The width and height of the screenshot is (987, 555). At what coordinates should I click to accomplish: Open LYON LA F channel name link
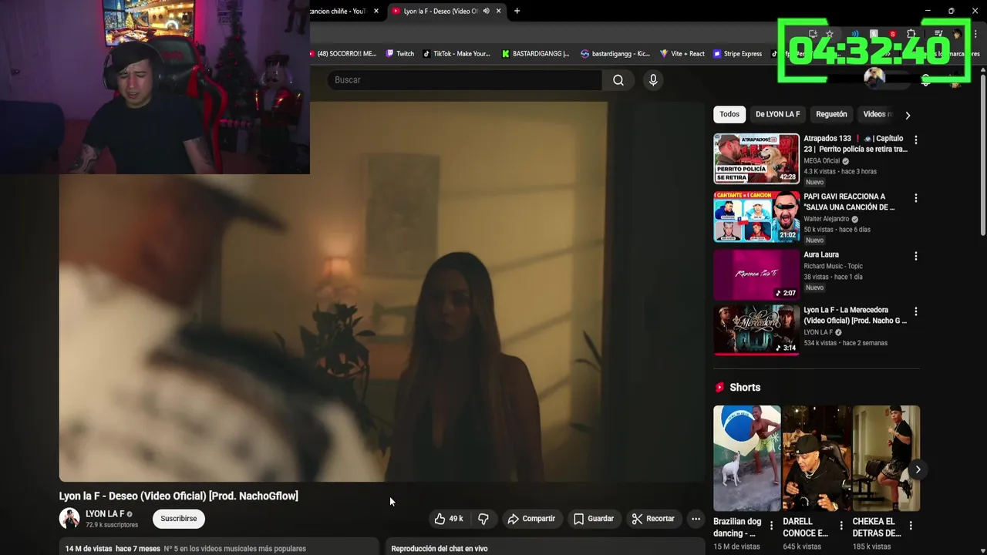[105, 514]
